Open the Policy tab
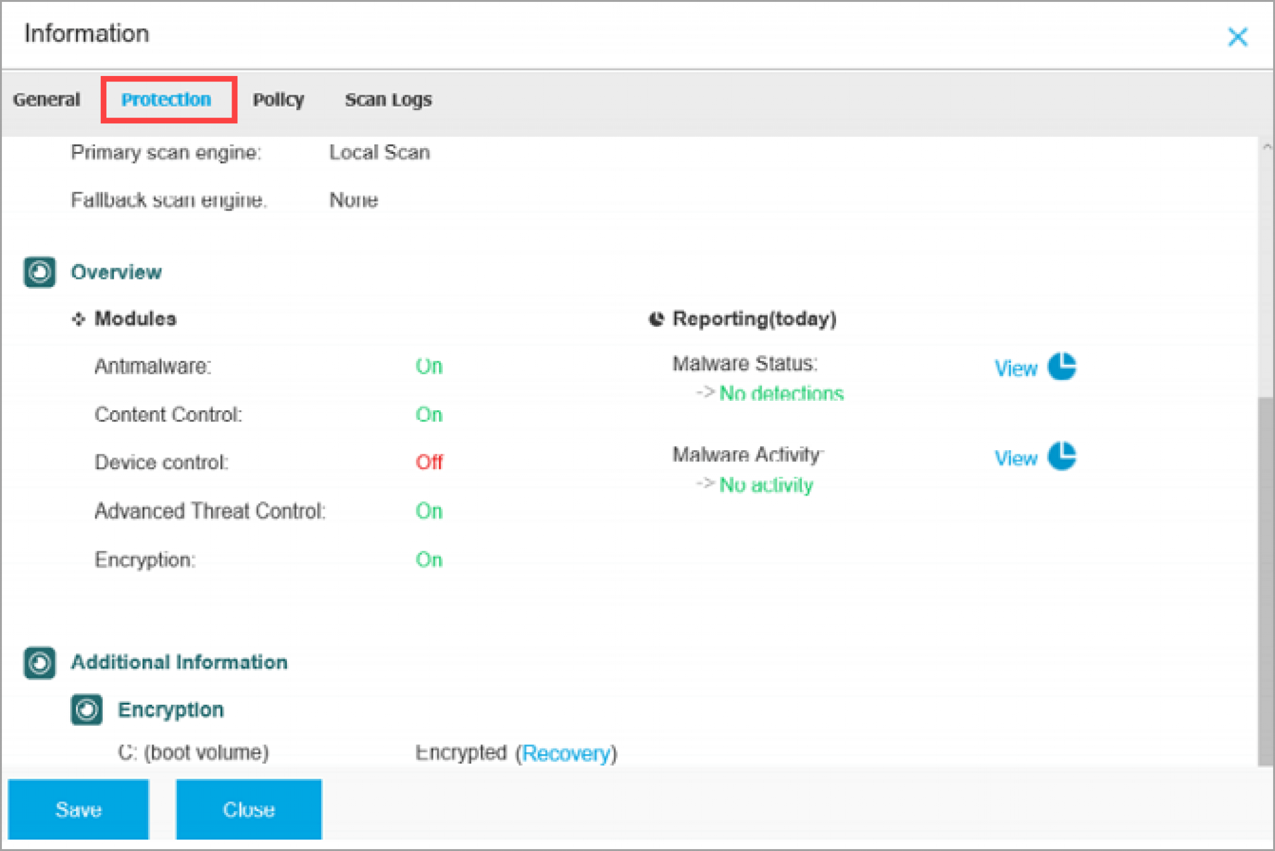 click(x=278, y=100)
